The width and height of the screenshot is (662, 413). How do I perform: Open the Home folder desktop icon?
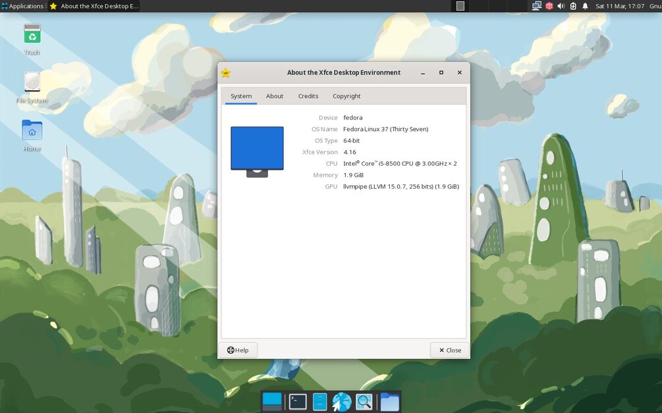(x=32, y=135)
